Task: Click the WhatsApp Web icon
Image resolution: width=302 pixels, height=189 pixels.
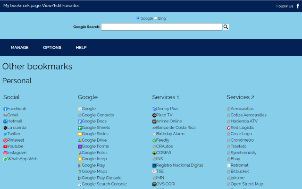Action: click(5, 159)
